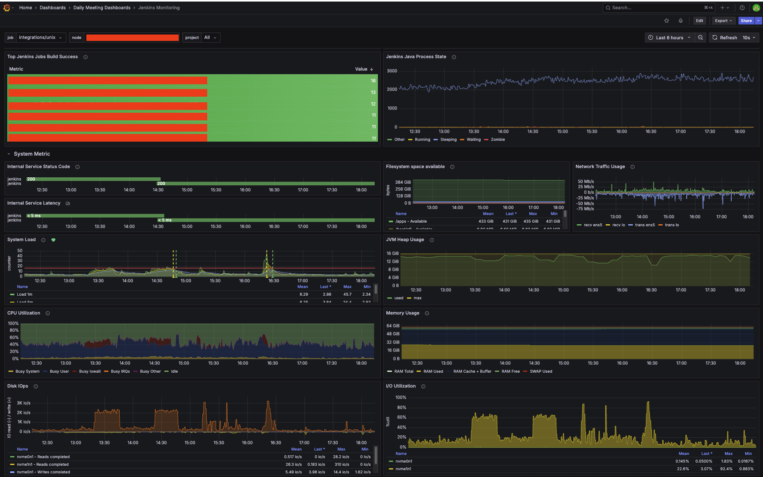Click the System Load legend scrollbar

(x=376, y=289)
